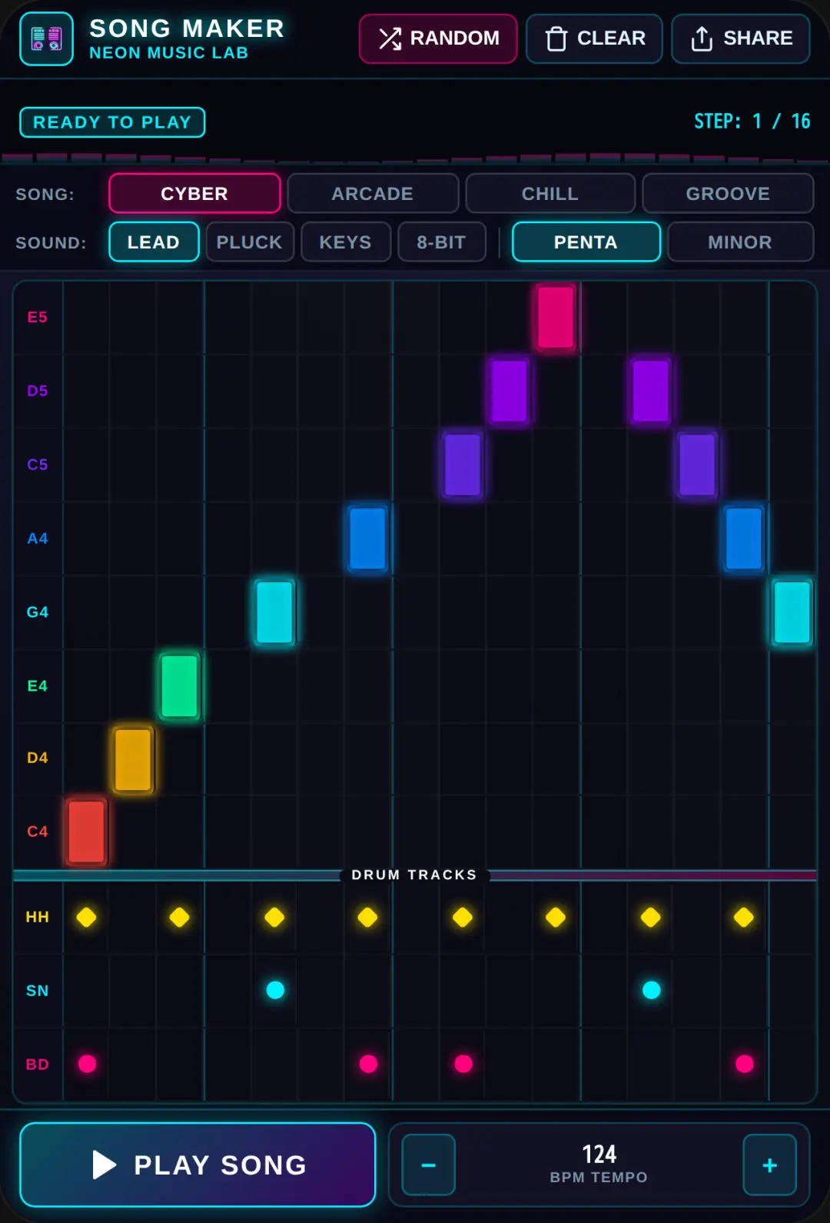The width and height of the screenshot is (830, 1223).
Task: Toggle the green E4 note
Action: (x=180, y=686)
